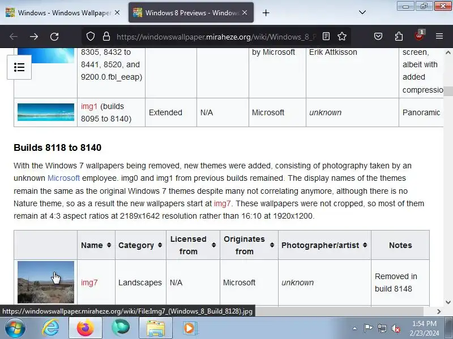Toggle the table of contents button
The image size is (453, 339).
click(x=19, y=67)
